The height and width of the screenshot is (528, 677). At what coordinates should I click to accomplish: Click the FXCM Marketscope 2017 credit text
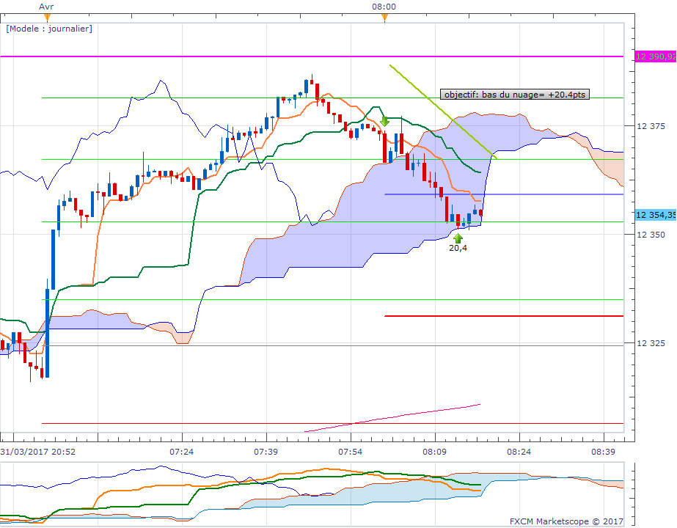point(566,521)
